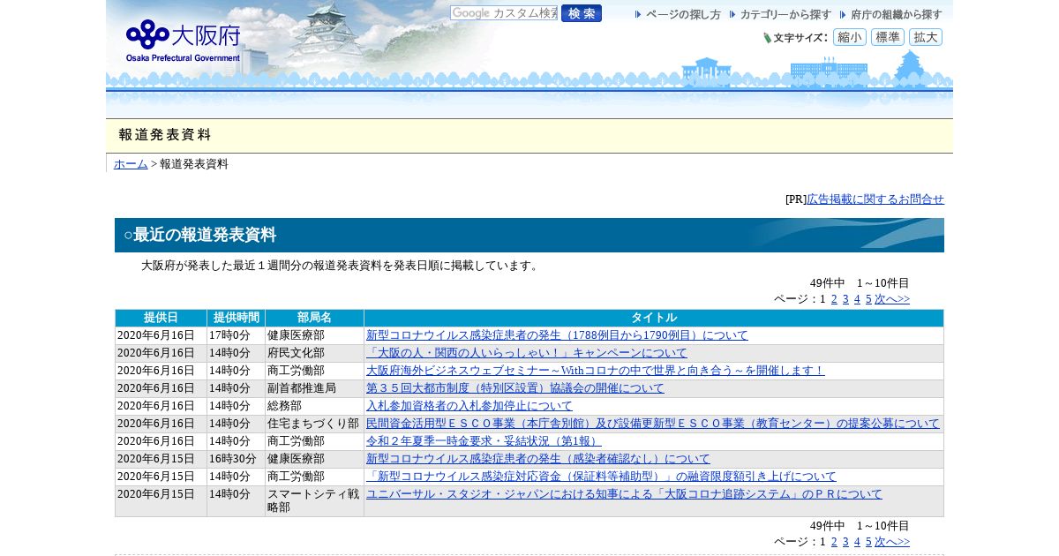Screen dimensions: 1059x556
Task: Click the Osaka Prefectural Government logo
Action: coord(183,40)
